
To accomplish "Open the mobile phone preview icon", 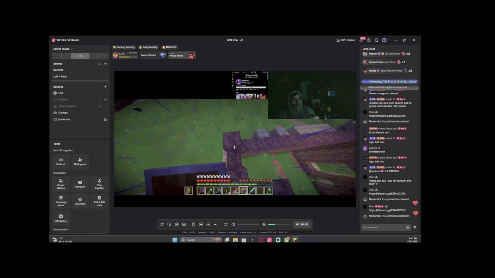I will click(x=193, y=224).
